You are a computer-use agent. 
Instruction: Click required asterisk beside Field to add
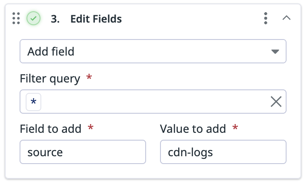[x=90, y=127]
